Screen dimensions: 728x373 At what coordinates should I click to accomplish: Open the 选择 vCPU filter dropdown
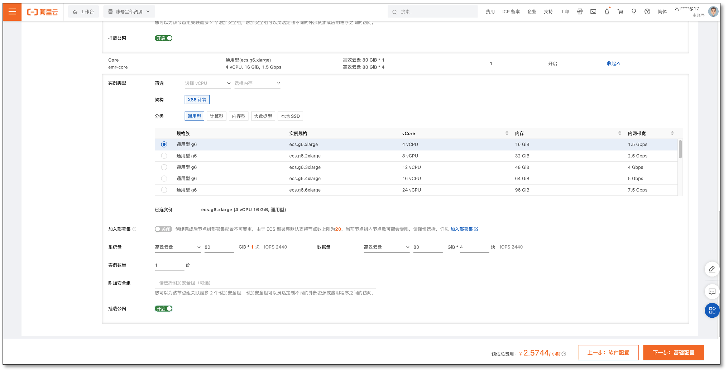pyautogui.click(x=208, y=83)
